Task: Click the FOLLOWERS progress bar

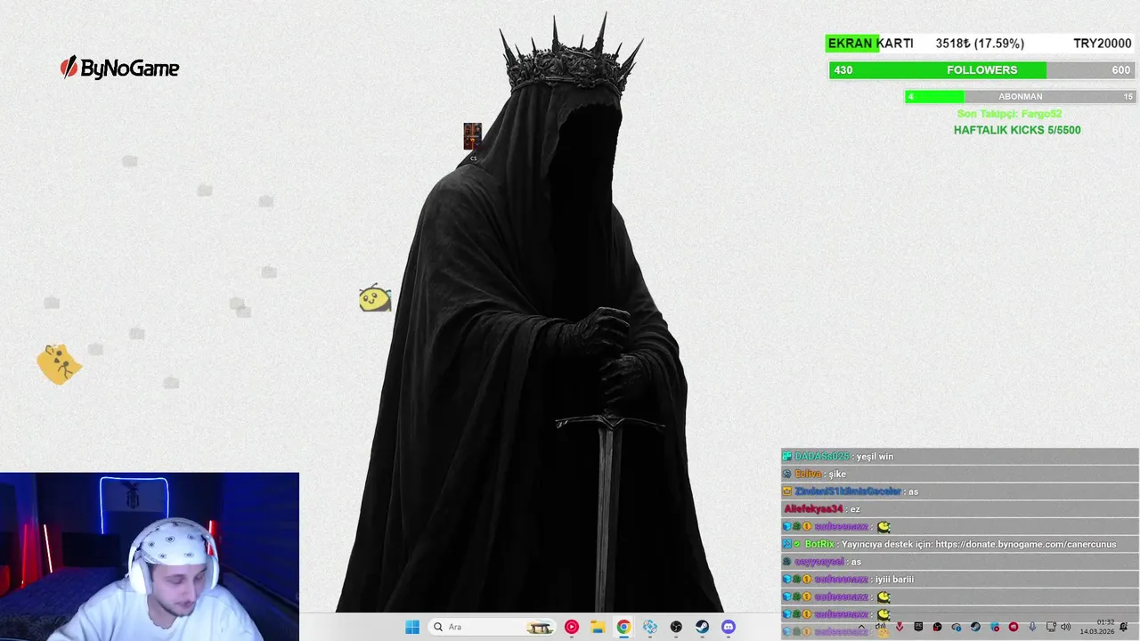Action: (x=981, y=70)
